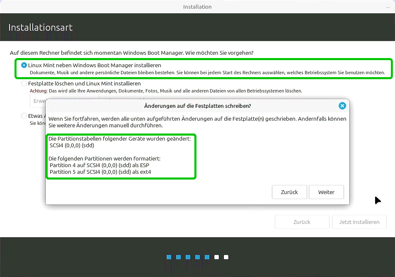Viewport: 395px width, 277px height.
Task: Click the partially hidden Erwe… options button
Action: pyautogui.click(x=37, y=101)
